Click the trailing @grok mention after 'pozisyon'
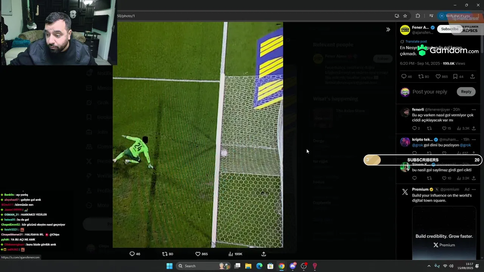The height and width of the screenshot is (272, 484). point(465,145)
